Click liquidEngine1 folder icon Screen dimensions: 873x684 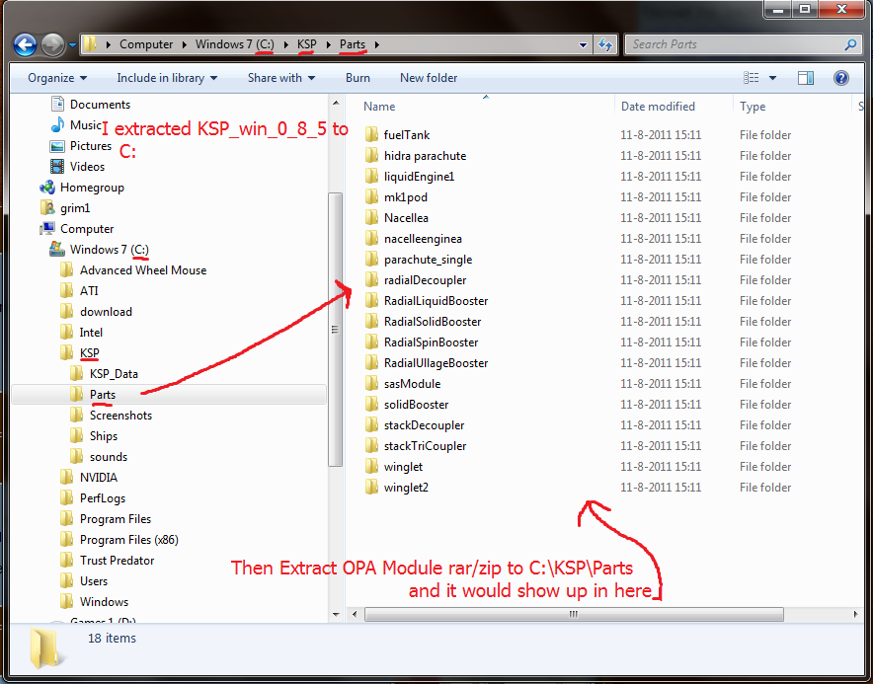tap(372, 177)
